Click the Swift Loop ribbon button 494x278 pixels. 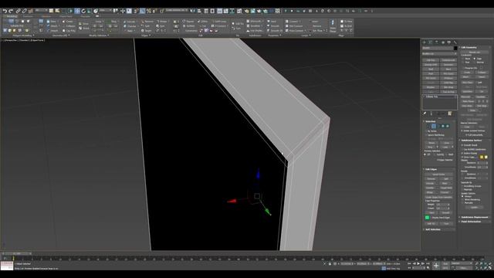[x=218, y=22]
